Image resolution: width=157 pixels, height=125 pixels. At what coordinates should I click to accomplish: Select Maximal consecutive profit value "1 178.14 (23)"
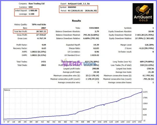point(92,79)
